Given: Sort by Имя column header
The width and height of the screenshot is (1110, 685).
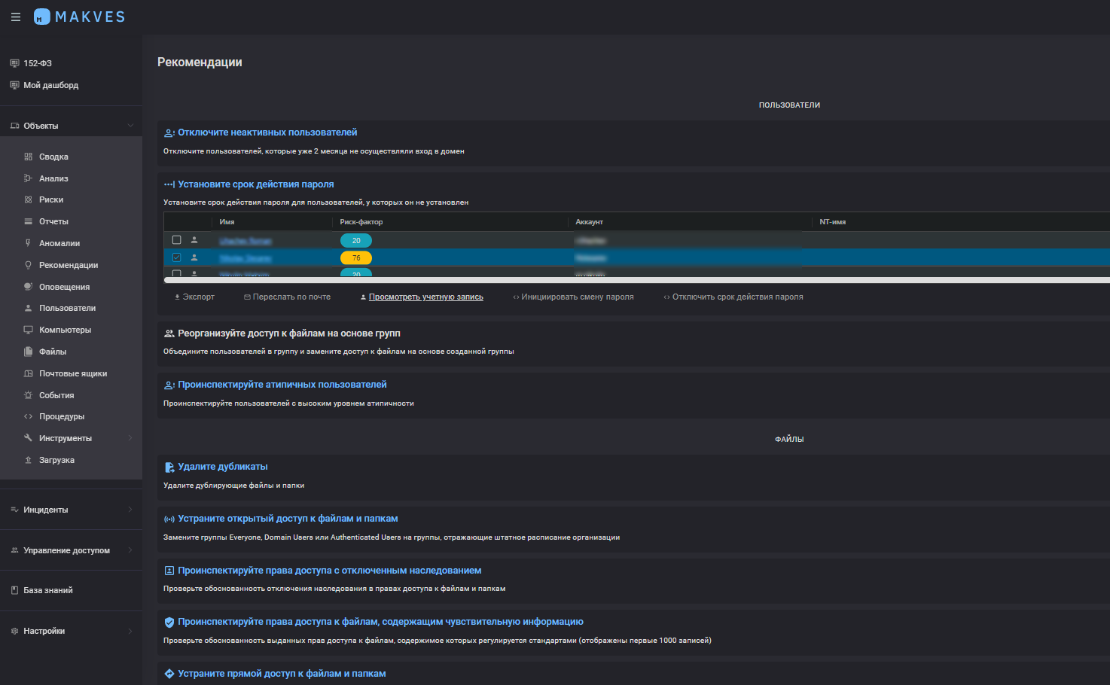Looking at the screenshot, I should (x=227, y=222).
